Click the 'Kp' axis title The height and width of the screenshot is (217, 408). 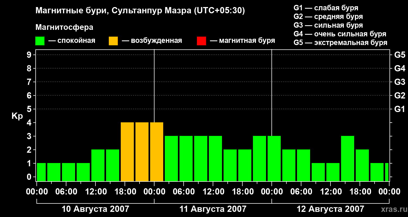17,116
